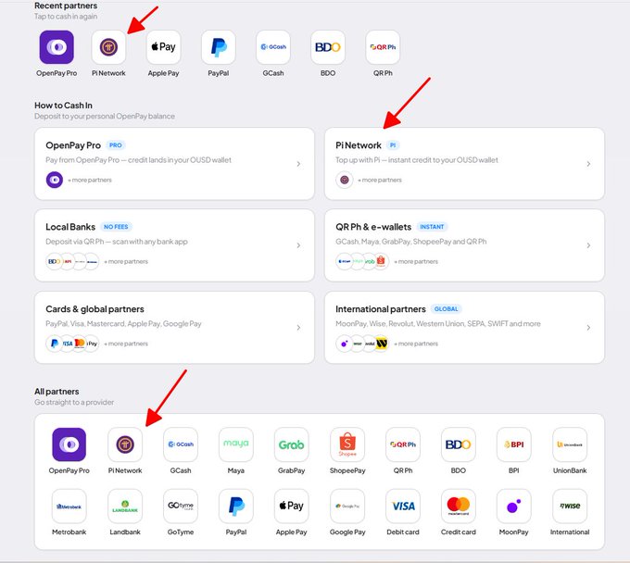Choose BPI partner icon
The image size is (630, 563).
click(x=514, y=444)
